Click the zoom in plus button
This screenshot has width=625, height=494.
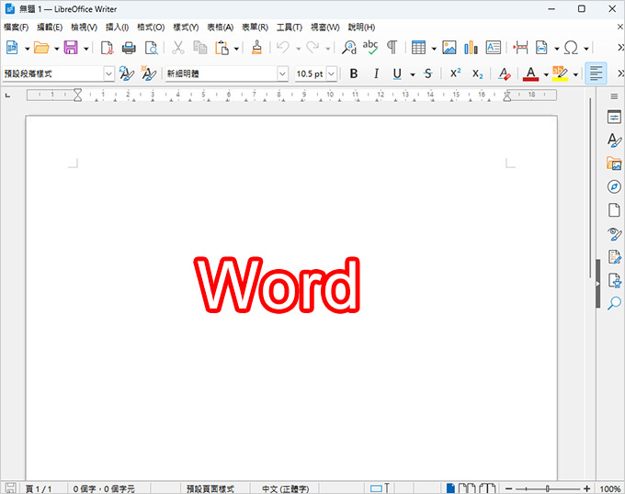pyautogui.click(x=586, y=488)
